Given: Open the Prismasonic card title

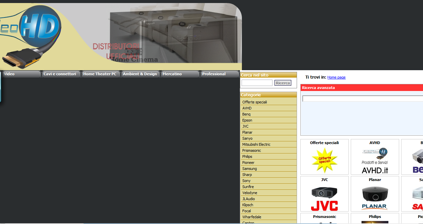Looking at the screenshot, I should pyautogui.click(x=325, y=217).
